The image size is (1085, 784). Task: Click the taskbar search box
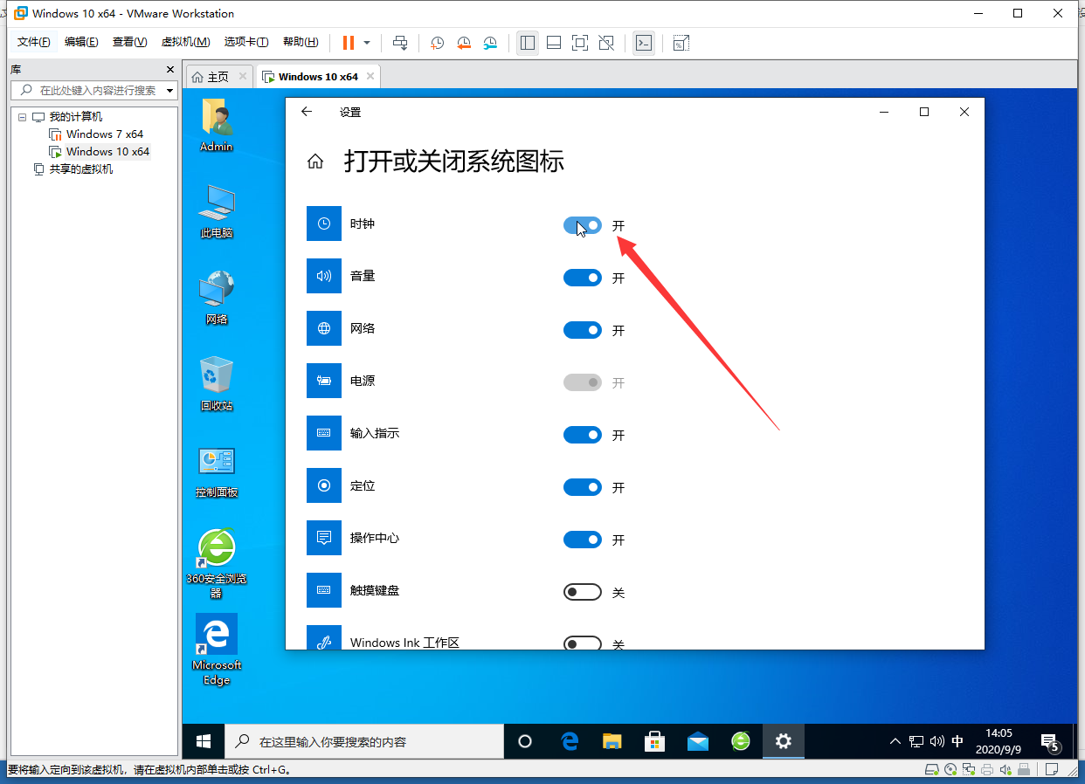click(x=364, y=741)
